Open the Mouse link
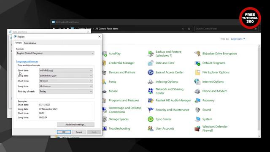The height and width of the screenshot is (152, 270). tap(113, 91)
